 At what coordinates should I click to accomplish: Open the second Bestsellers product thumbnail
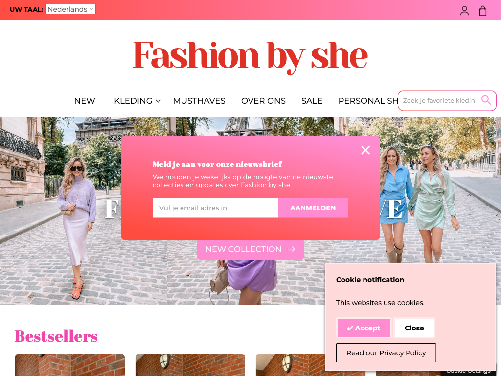(190, 365)
